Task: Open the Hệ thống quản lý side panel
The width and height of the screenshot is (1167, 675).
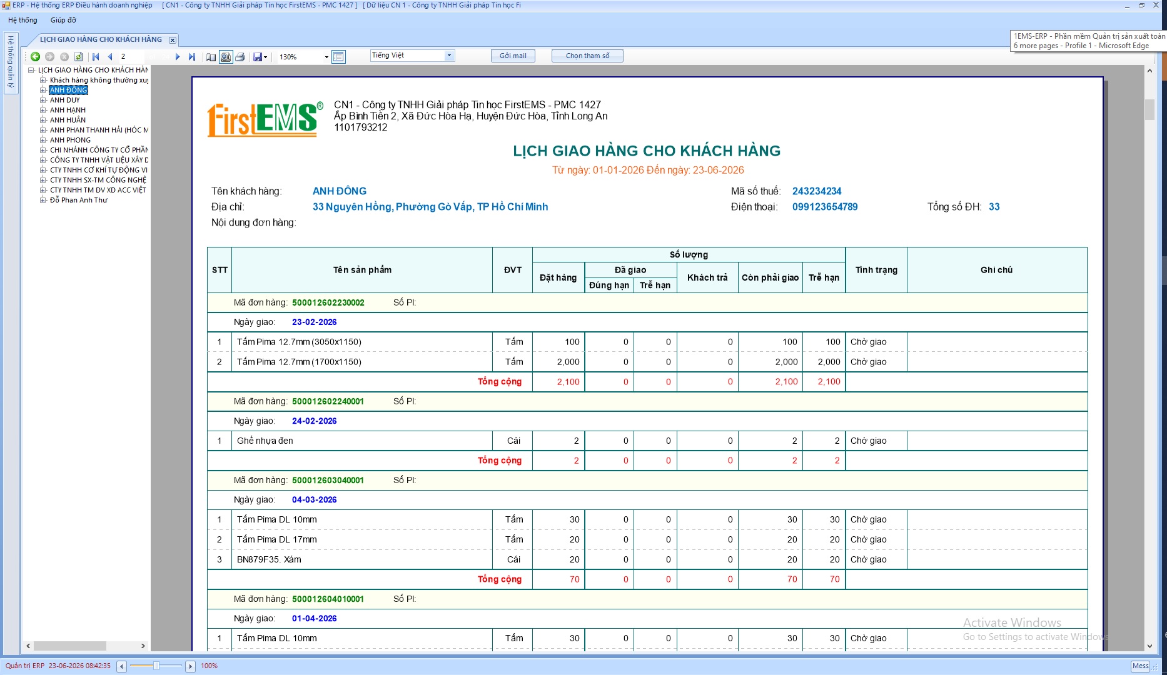Action: [x=11, y=62]
